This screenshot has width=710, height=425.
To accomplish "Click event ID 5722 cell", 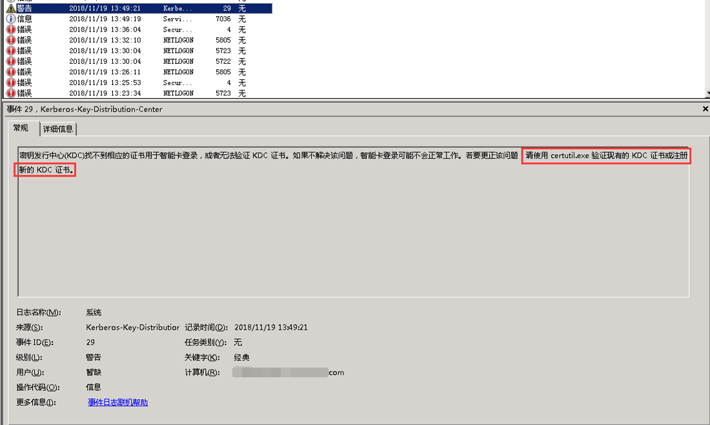I will tap(223, 61).
